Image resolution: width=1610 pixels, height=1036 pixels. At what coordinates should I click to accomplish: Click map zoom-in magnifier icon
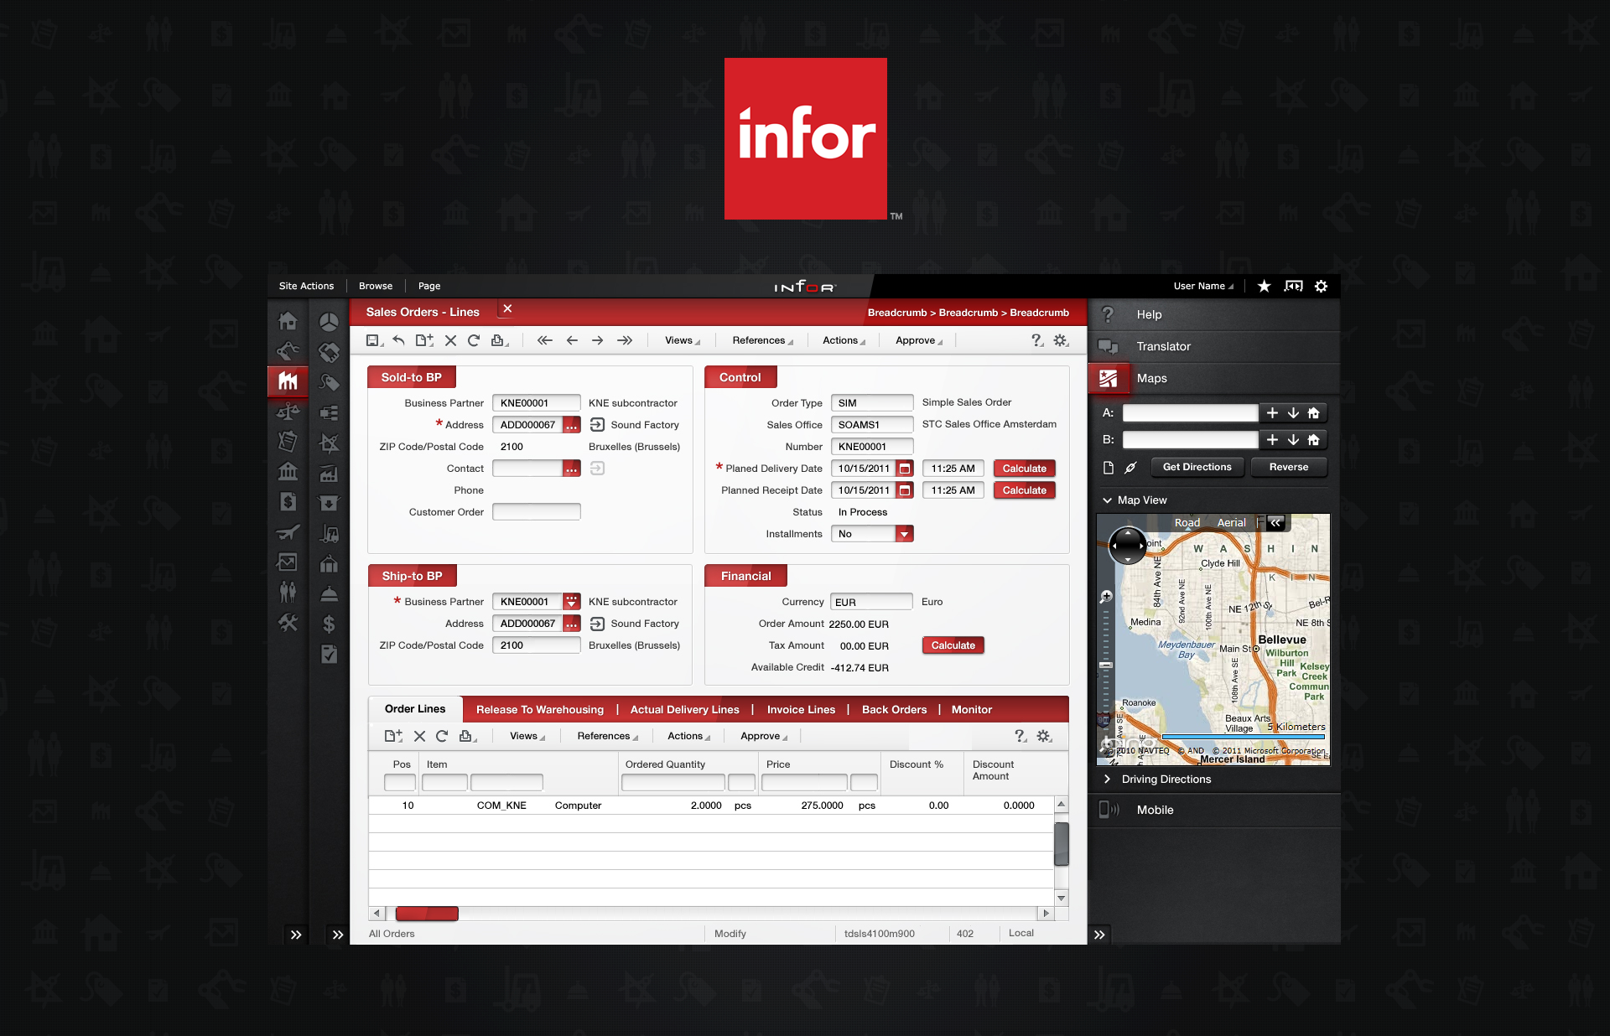coord(1106,597)
